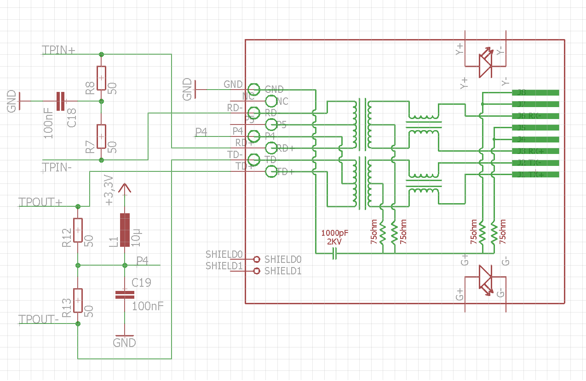Click the P4 net label beside C19

142,261
